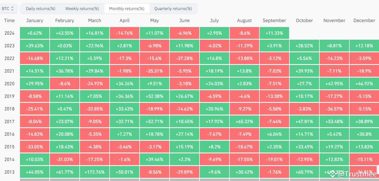379x181 pixels.
Task: Click the -37.28% June 2022 cell
Action: [184, 58]
